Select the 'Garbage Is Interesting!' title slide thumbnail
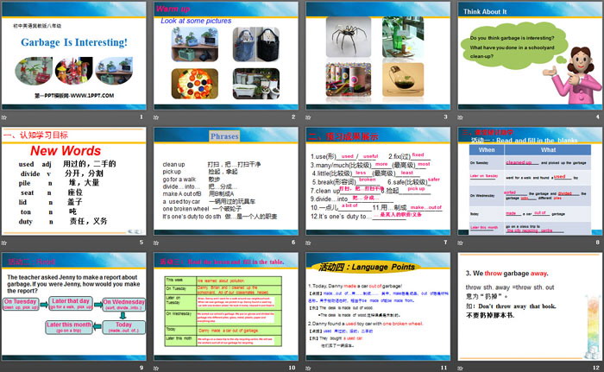This screenshot has width=604, height=372. click(73, 55)
